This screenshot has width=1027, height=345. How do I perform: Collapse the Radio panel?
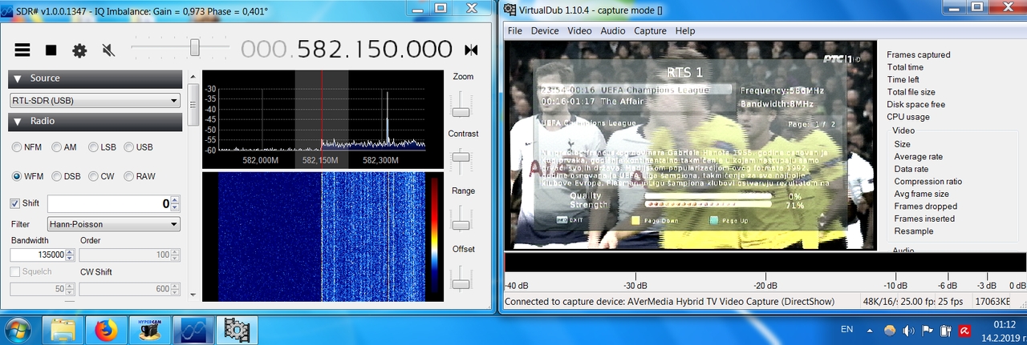[94, 121]
